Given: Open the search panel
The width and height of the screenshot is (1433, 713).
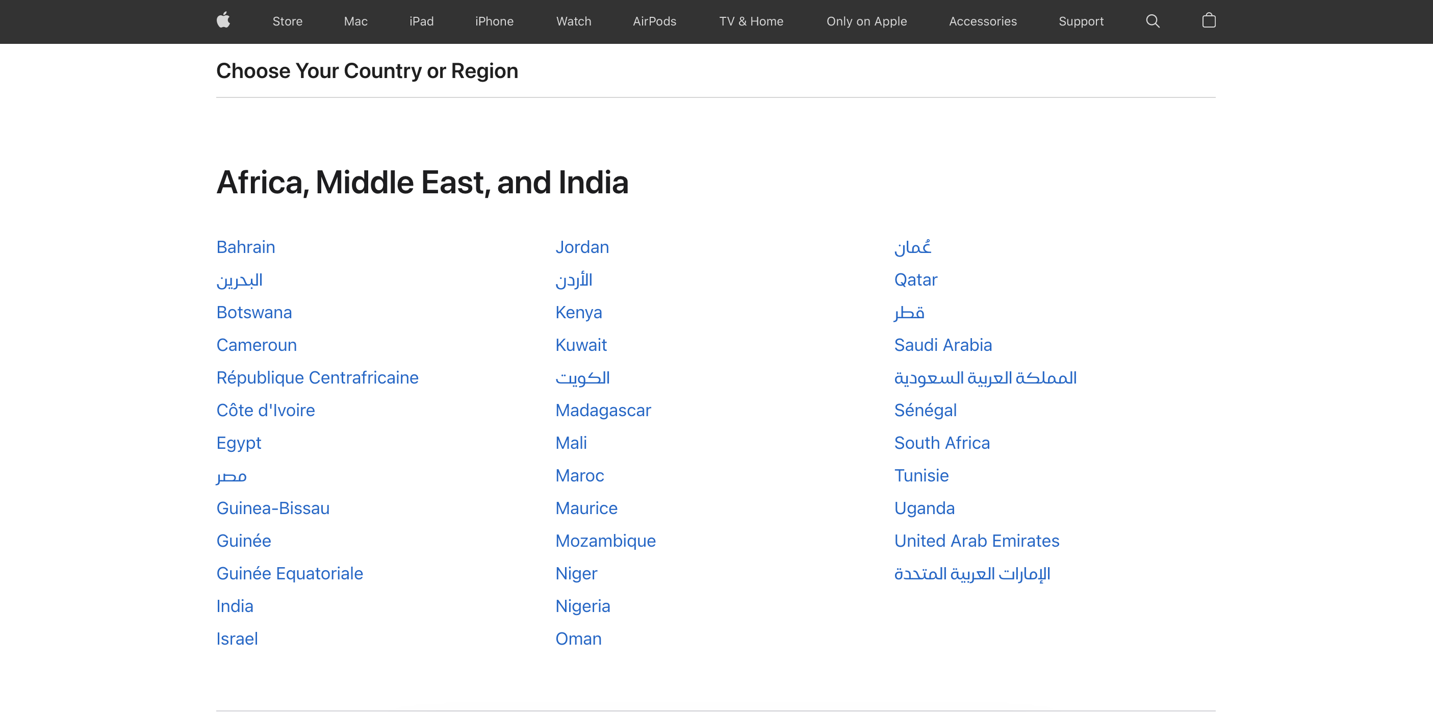Looking at the screenshot, I should click(1153, 20).
